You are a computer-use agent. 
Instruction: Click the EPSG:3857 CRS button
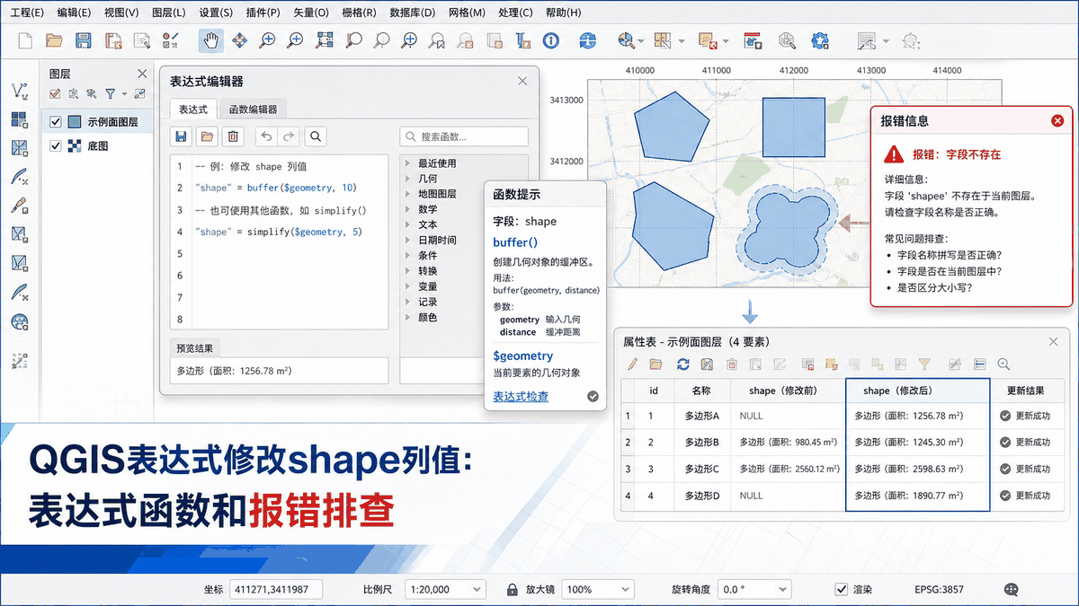tap(939, 590)
